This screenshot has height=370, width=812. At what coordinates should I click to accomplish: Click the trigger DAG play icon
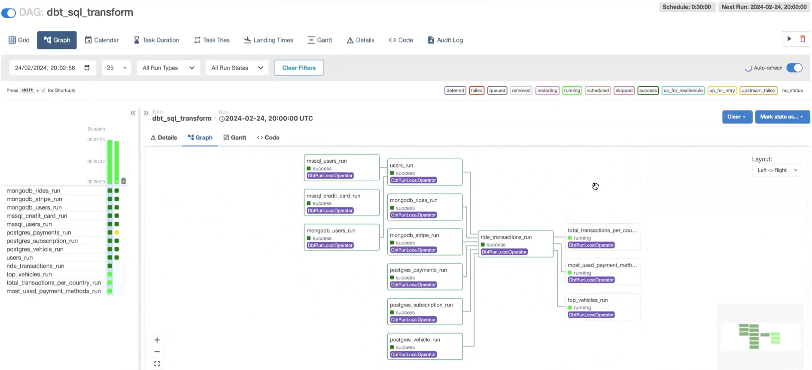(789, 39)
